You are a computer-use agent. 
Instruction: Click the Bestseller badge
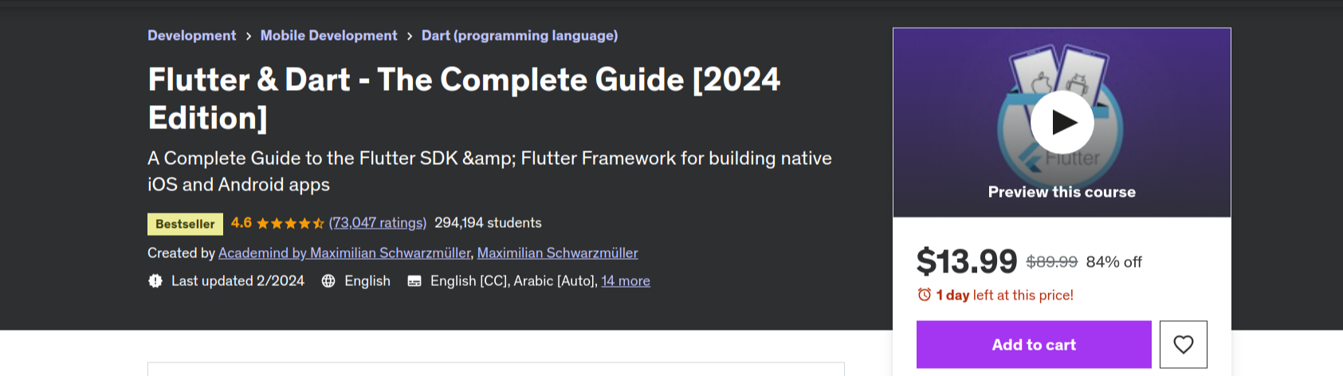coord(185,224)
